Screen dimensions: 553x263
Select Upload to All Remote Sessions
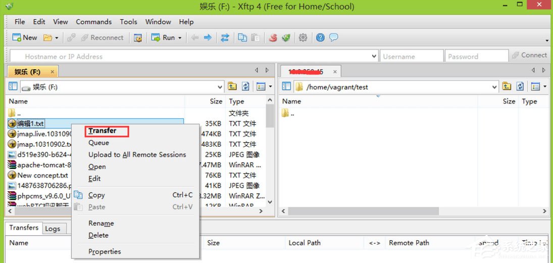137,155
